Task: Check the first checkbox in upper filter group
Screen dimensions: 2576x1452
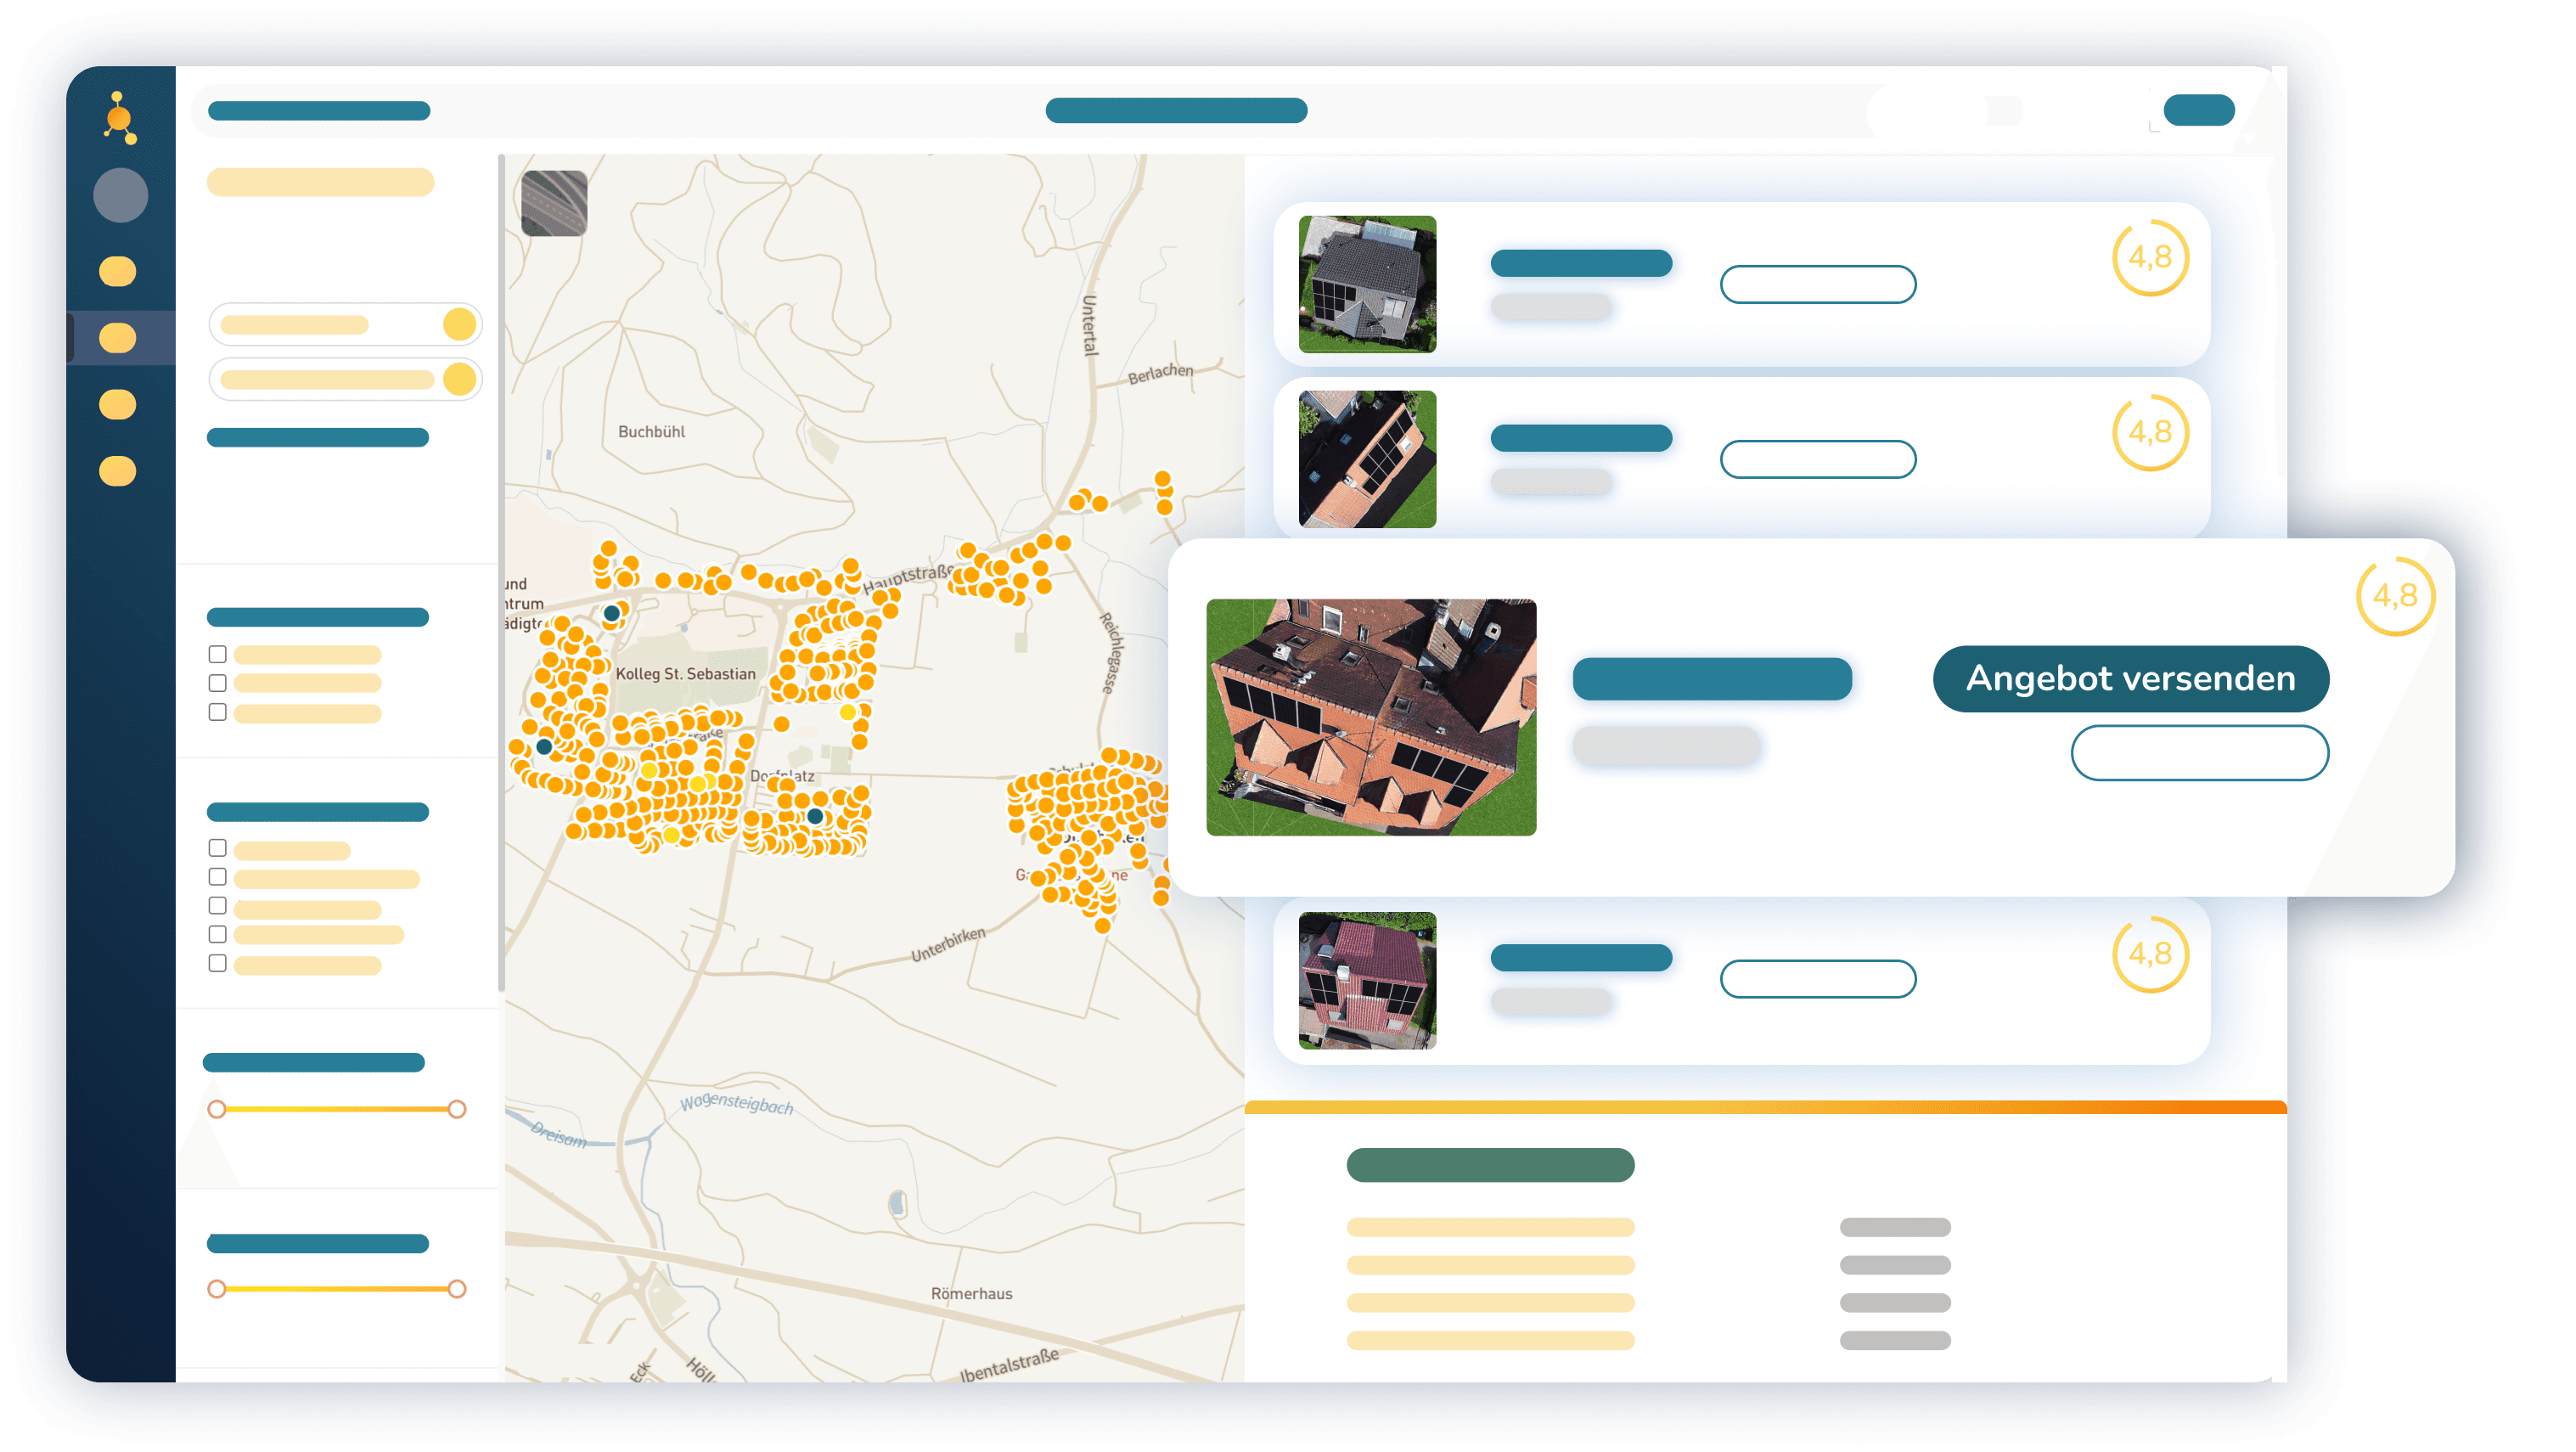Action: 217,654
